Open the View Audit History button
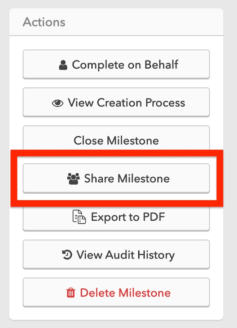Image resolution: width=237 pixels, height=328 pixels. pyautogui.click(x=116, y=255)
